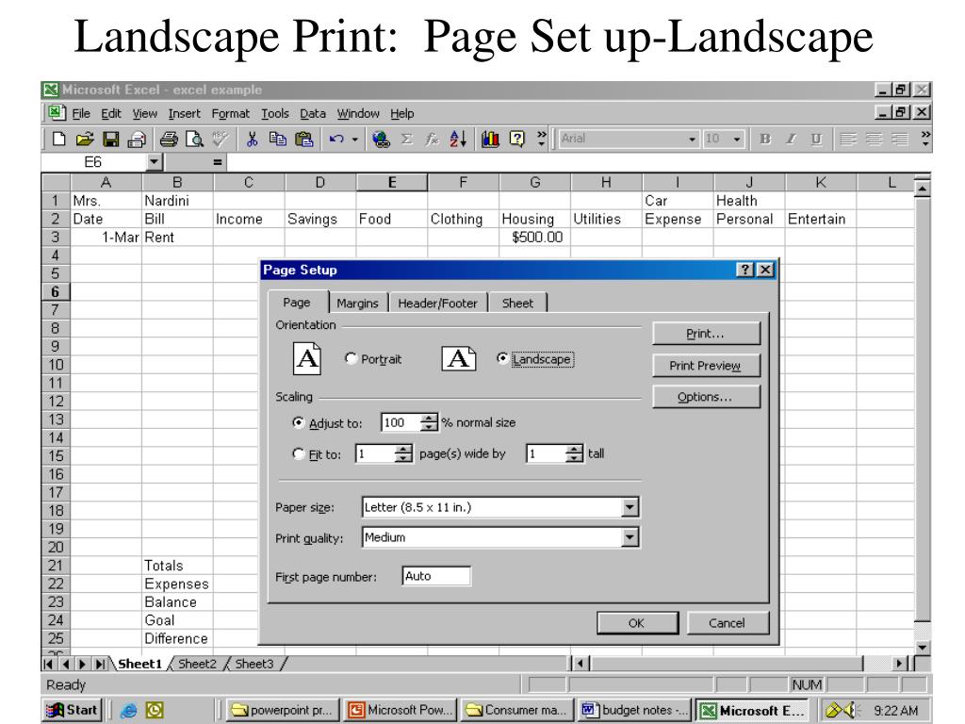Select the Landscape orientation radio button
The image size is (965, 724).
pyautogui.click(x=503, y=358)
